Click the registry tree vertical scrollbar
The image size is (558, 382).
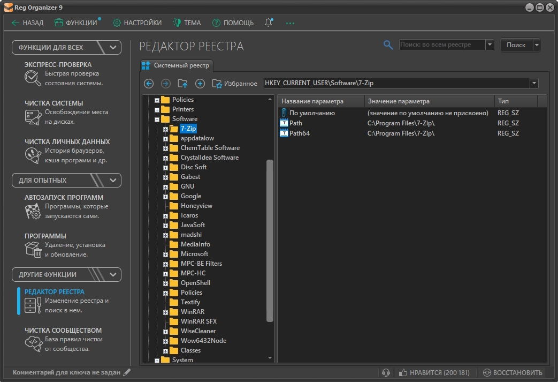pos(270,241)
